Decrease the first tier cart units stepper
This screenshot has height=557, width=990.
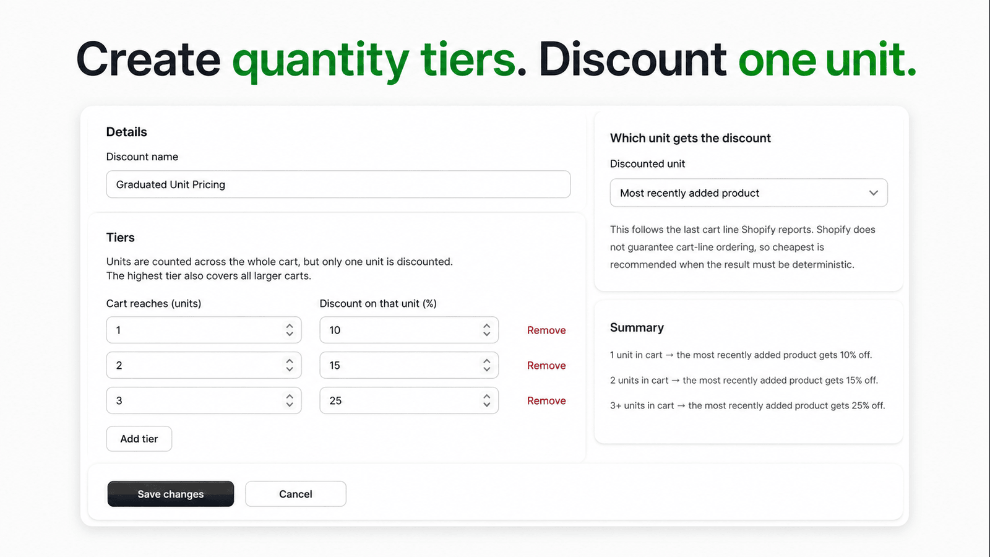(290, 334)
